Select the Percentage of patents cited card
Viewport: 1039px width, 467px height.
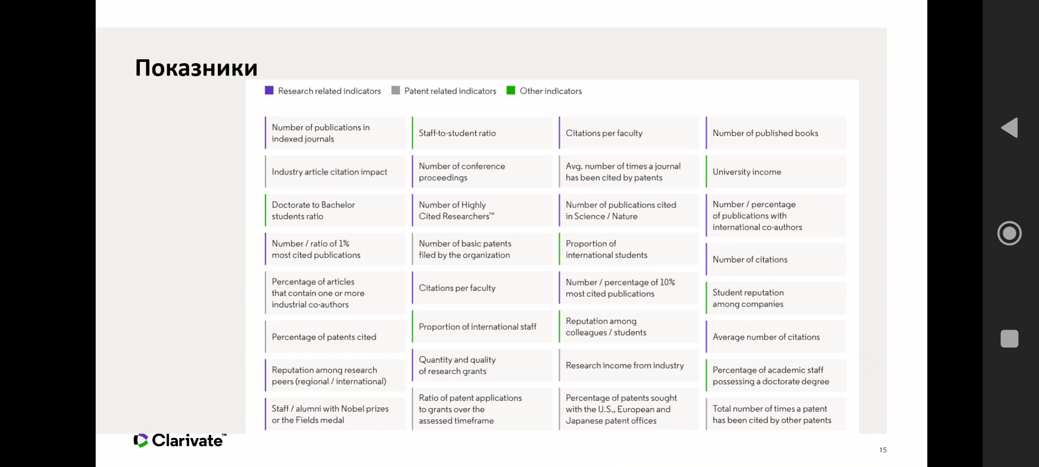[x=335, y=337]
